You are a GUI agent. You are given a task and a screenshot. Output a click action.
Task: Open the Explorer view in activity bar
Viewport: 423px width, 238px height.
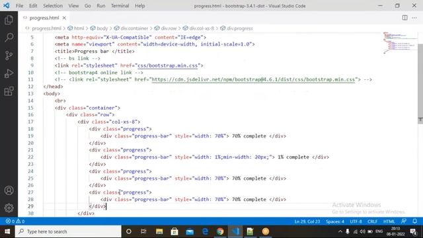(9, 20)
